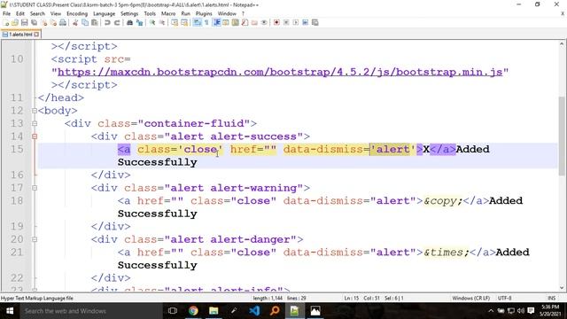Screen dimensions: 567x319
Task: Click the vertical scrollbar down arrow
Action: point(562,288)
